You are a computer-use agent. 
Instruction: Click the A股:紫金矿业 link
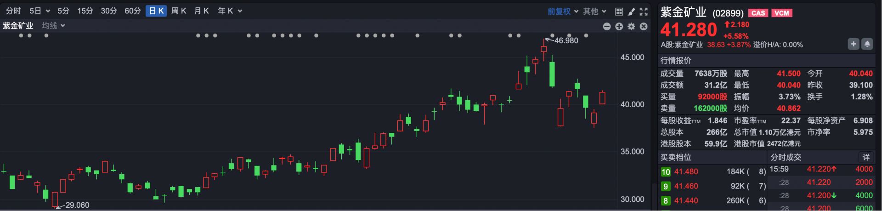(x=682, y=45)
